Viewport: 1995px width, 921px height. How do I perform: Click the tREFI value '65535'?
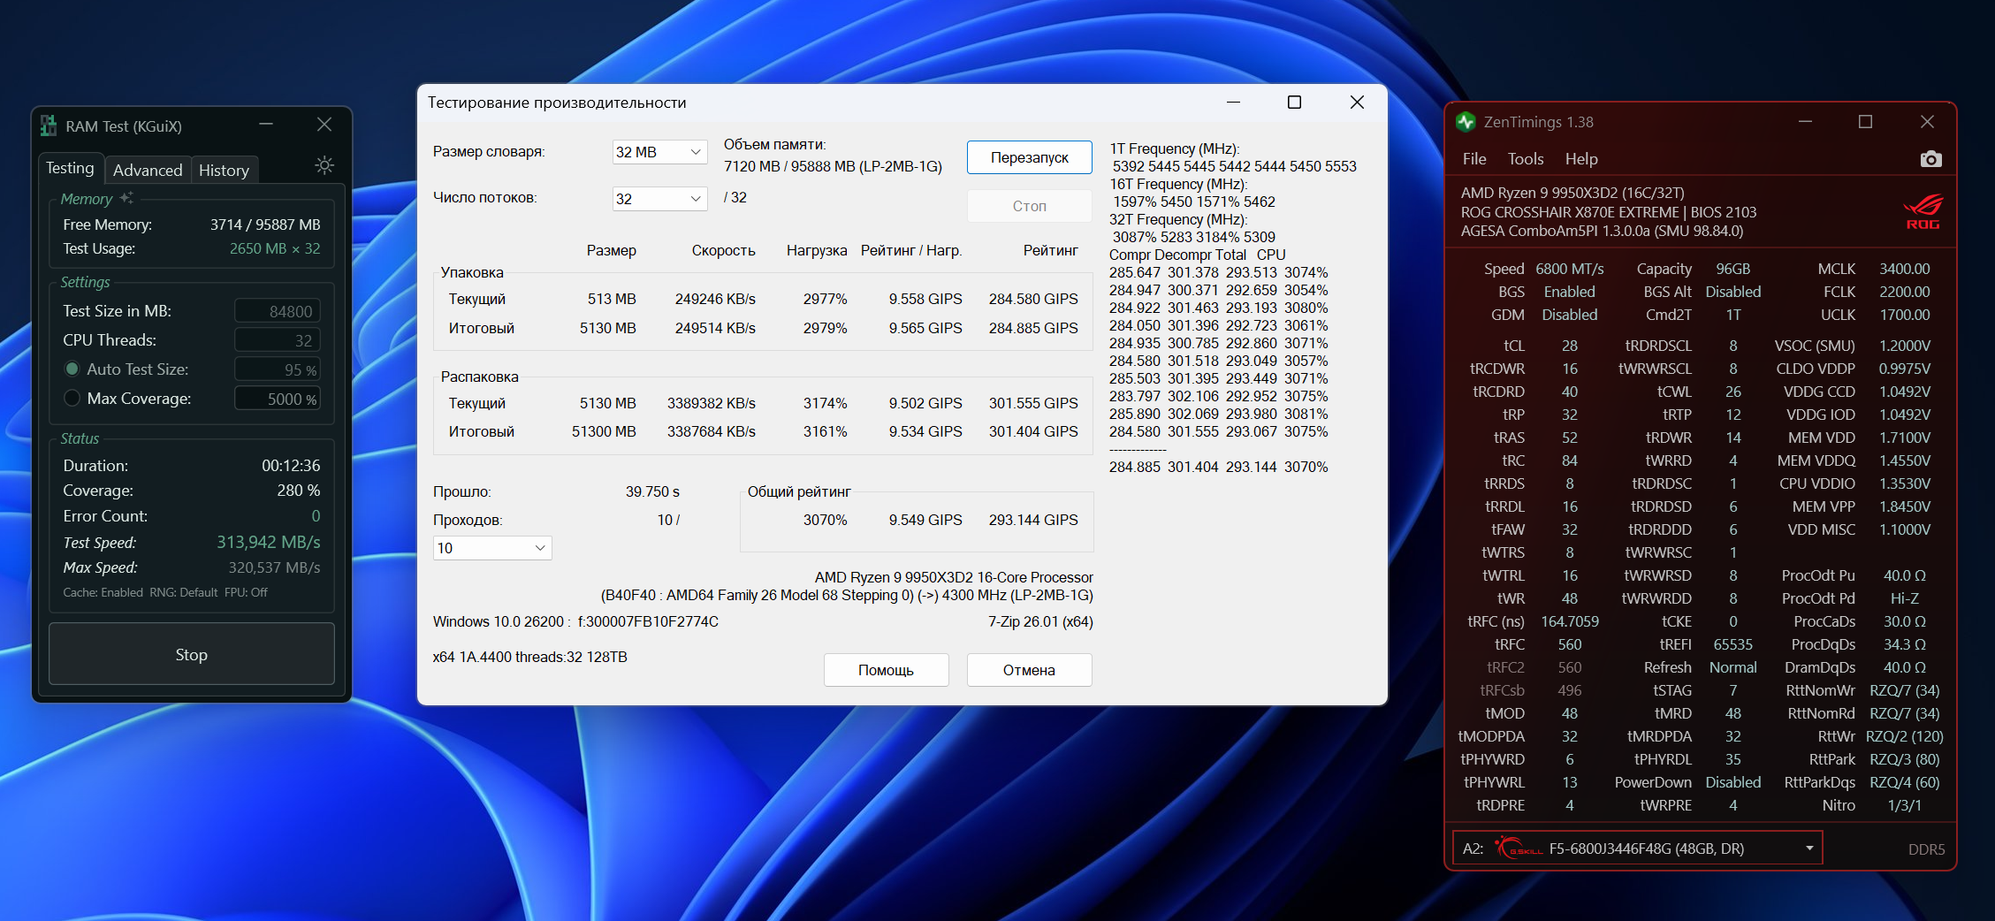click(x=1733, y=644)
